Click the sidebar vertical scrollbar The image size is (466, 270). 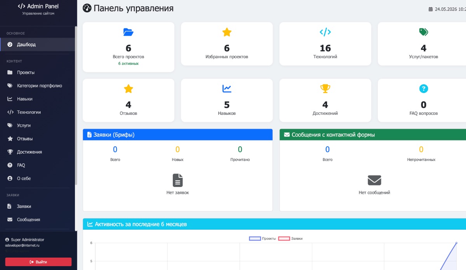[76, 105]
